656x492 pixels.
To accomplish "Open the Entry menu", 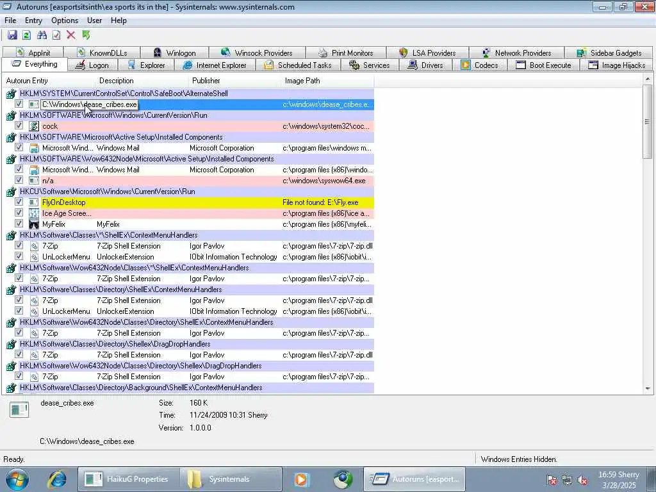I will pyautogui.click(x=33, y=20).
